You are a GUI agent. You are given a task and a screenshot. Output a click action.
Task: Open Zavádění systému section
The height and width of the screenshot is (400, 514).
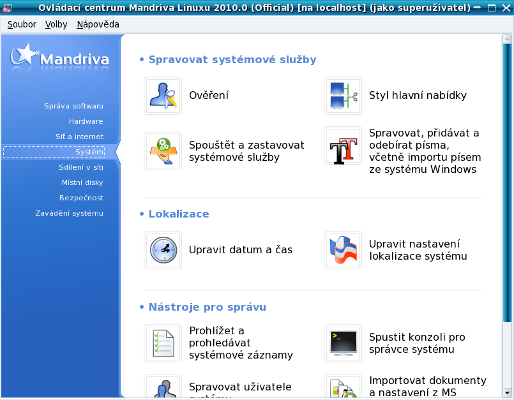(x=69, y=213)
